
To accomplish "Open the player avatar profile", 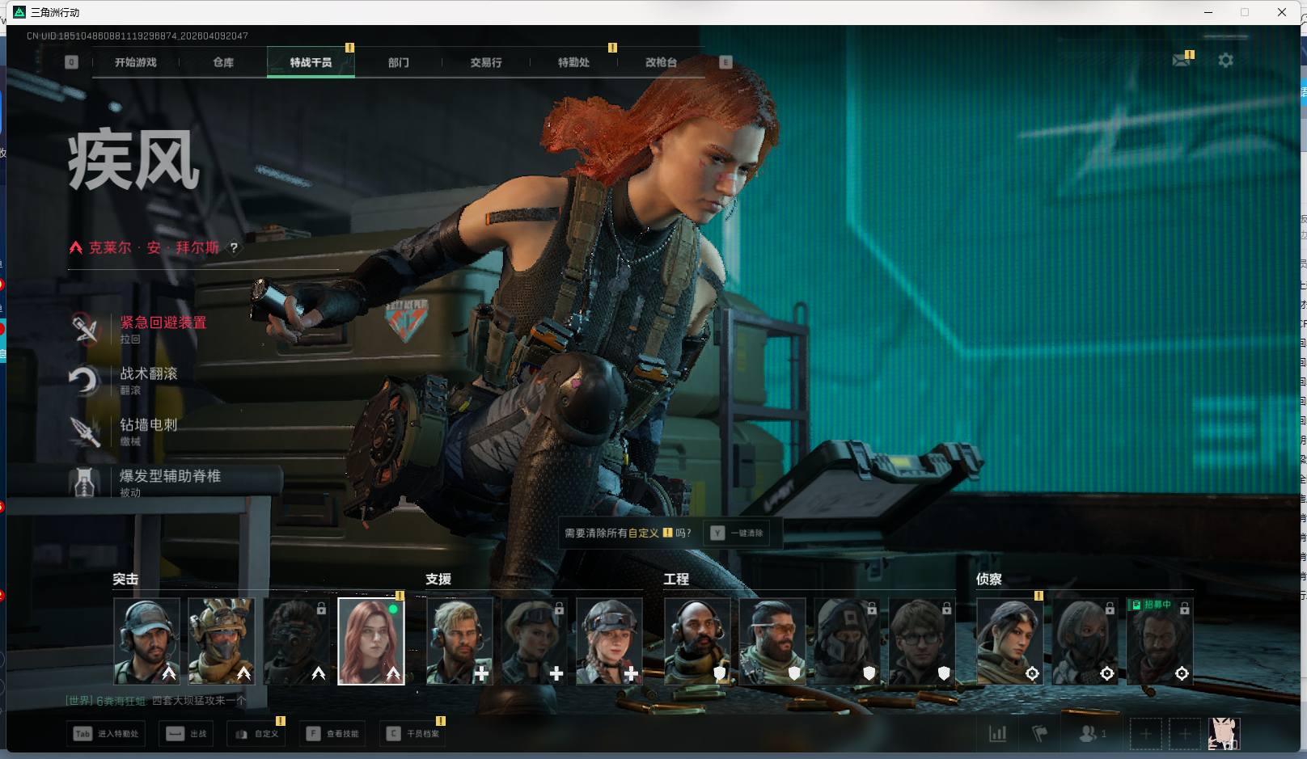I will click(1224, 734).
